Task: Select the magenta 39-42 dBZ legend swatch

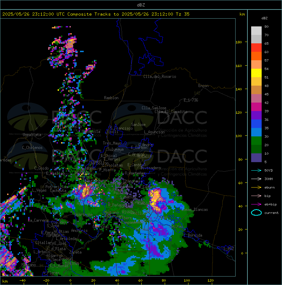Action: point(256,107)
